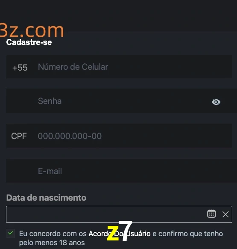
Task: Click the orange 3z.com logo
Action: [32, 30]
